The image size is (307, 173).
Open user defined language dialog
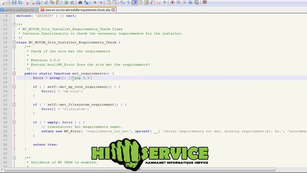coord(141,2)
